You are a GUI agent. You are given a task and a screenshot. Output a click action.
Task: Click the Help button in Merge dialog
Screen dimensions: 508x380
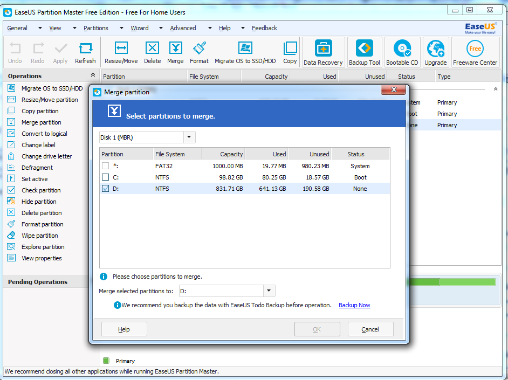pos(124,329)
